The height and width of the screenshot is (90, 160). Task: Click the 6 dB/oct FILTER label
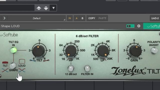(x=87, y=36)
